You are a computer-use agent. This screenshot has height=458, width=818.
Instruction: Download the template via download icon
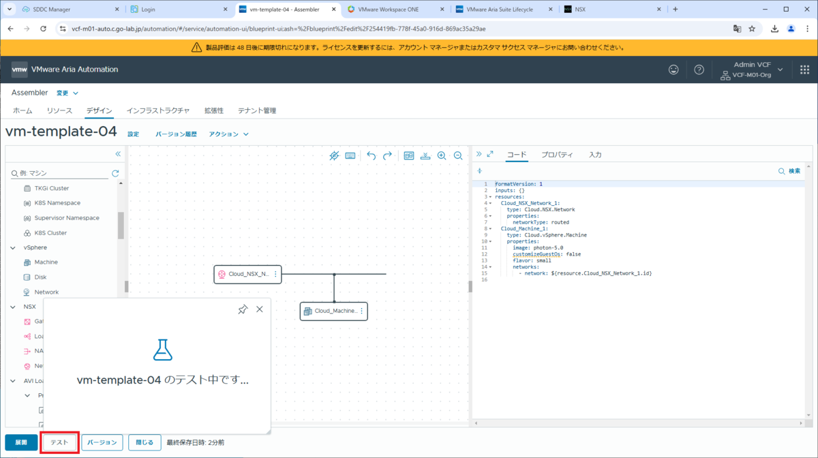(x=425, y=155)
